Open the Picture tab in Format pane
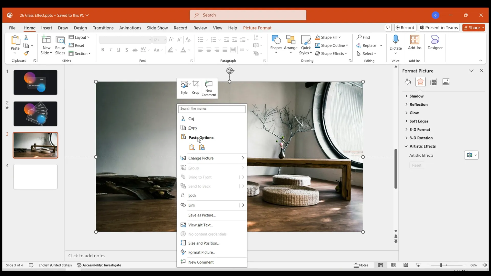 click(446, 82)
